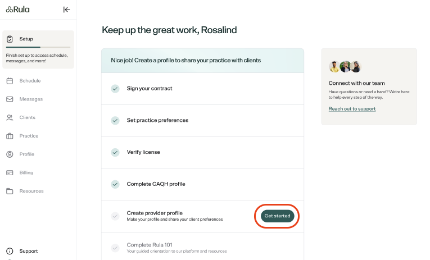This screenshot has width=430, height=260.
Task: Select the Setup menu item
Action: [x=38, y=39]
